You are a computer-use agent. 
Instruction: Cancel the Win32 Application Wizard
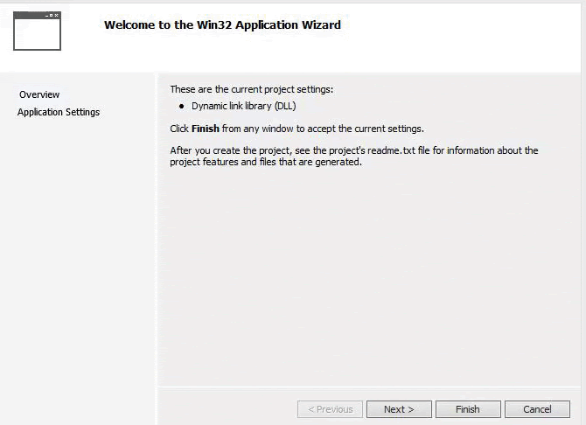537,409
